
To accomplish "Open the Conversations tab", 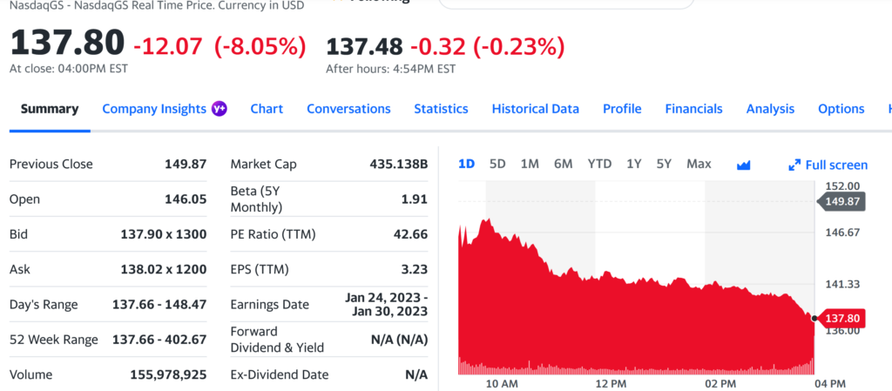I will 348,109.
